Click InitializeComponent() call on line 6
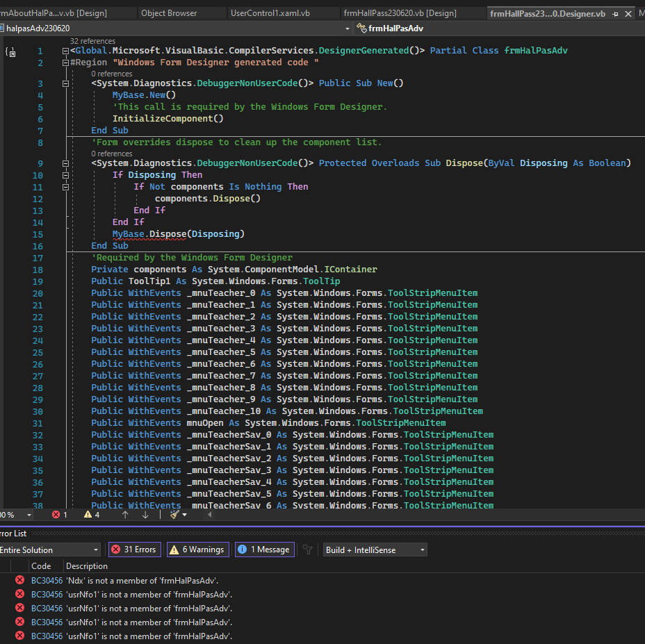The height and width of the screenshot is (644, 645). pos(168,118)
